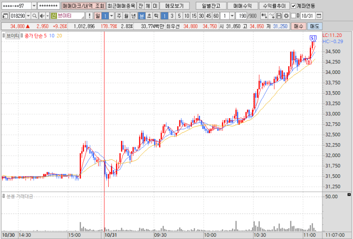Image resolution: width=353 pixels, height=239 pixels.
Task: Select the 45-minute interval
Action: (x=209, y=16)
